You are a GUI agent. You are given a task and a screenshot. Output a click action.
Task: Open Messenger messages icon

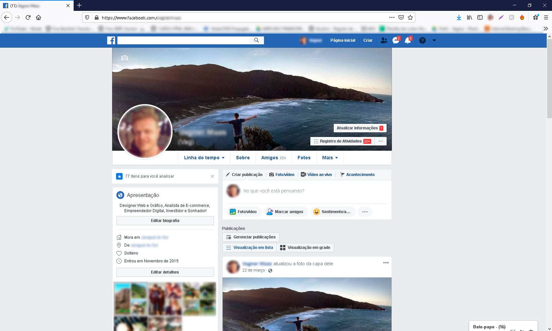(x=396, y=40)
